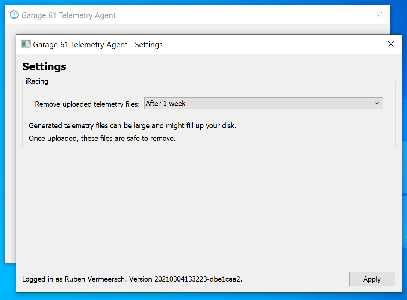
Task: Click the iRacing group label
Action: [37, 81]
